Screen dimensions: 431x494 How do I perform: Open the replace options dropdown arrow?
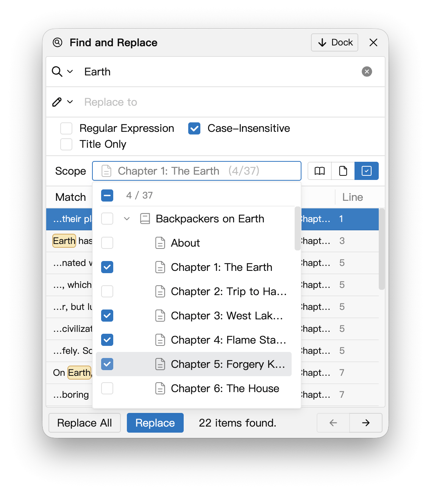tap(70, 102)
